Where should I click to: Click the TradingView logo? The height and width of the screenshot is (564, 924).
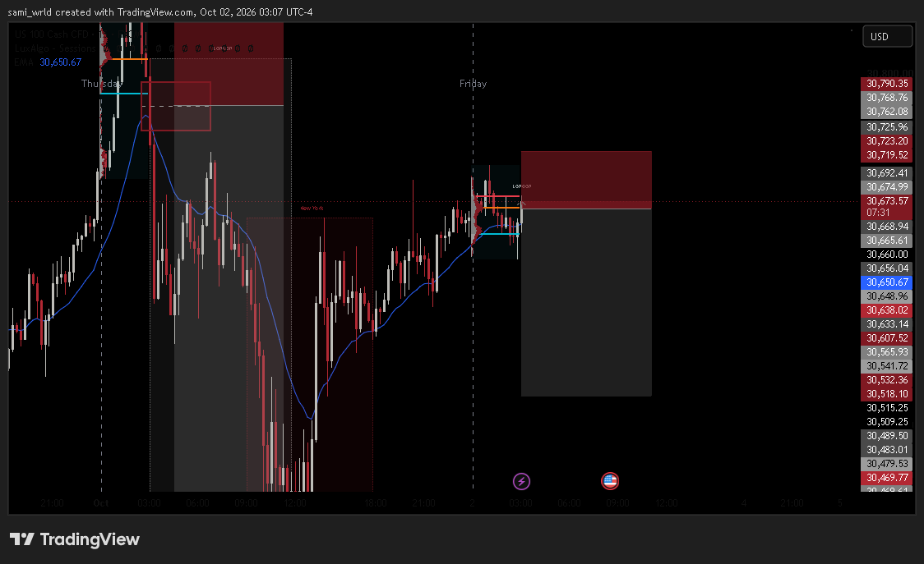point(75,539)
